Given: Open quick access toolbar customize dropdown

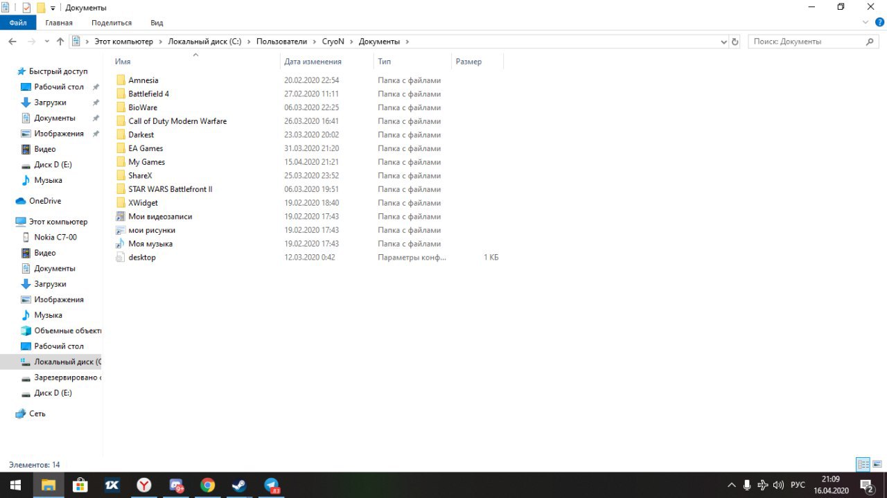Looking at the screenshot, I should pyautogui.click(x=53, y=8).
